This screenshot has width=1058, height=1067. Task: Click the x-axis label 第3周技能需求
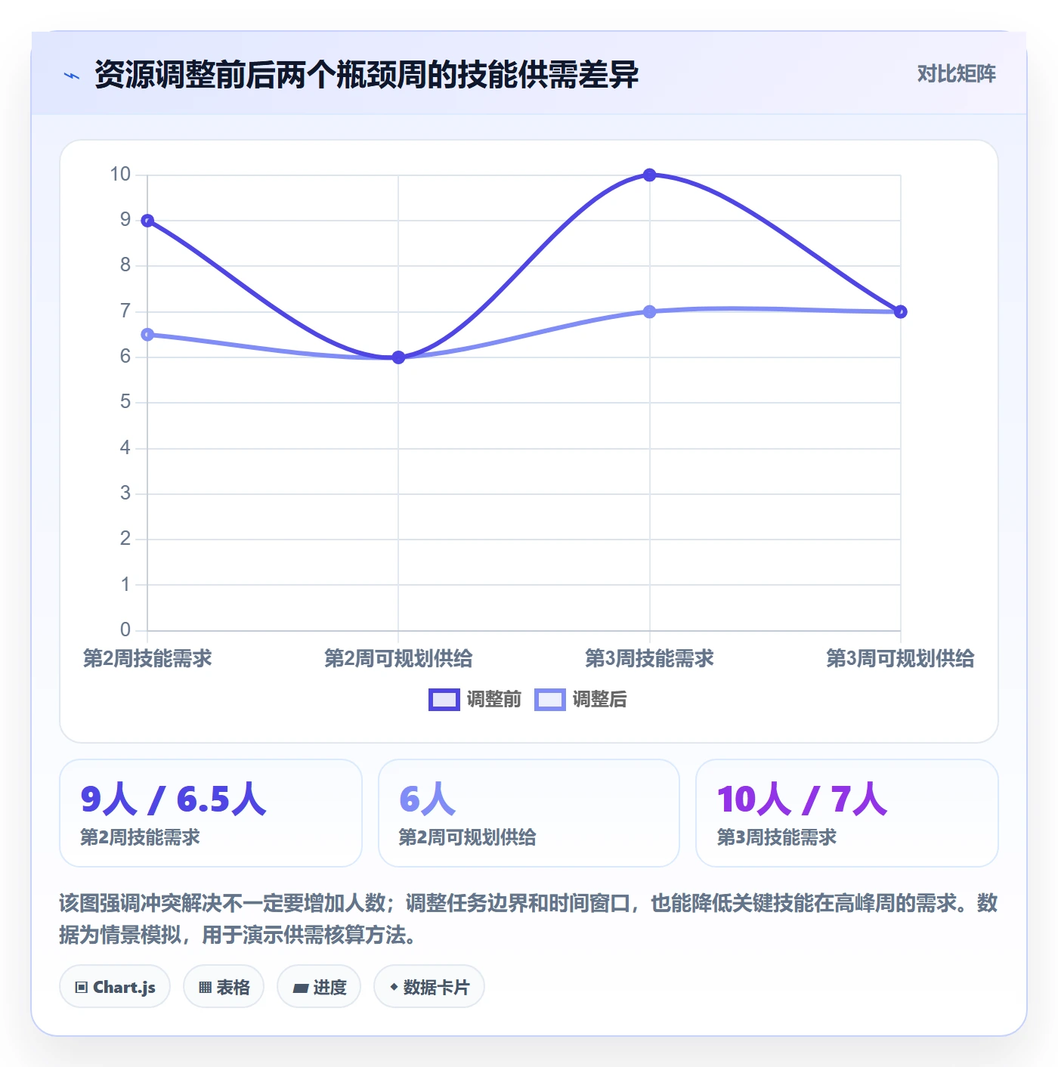click(x=649, y=658)
